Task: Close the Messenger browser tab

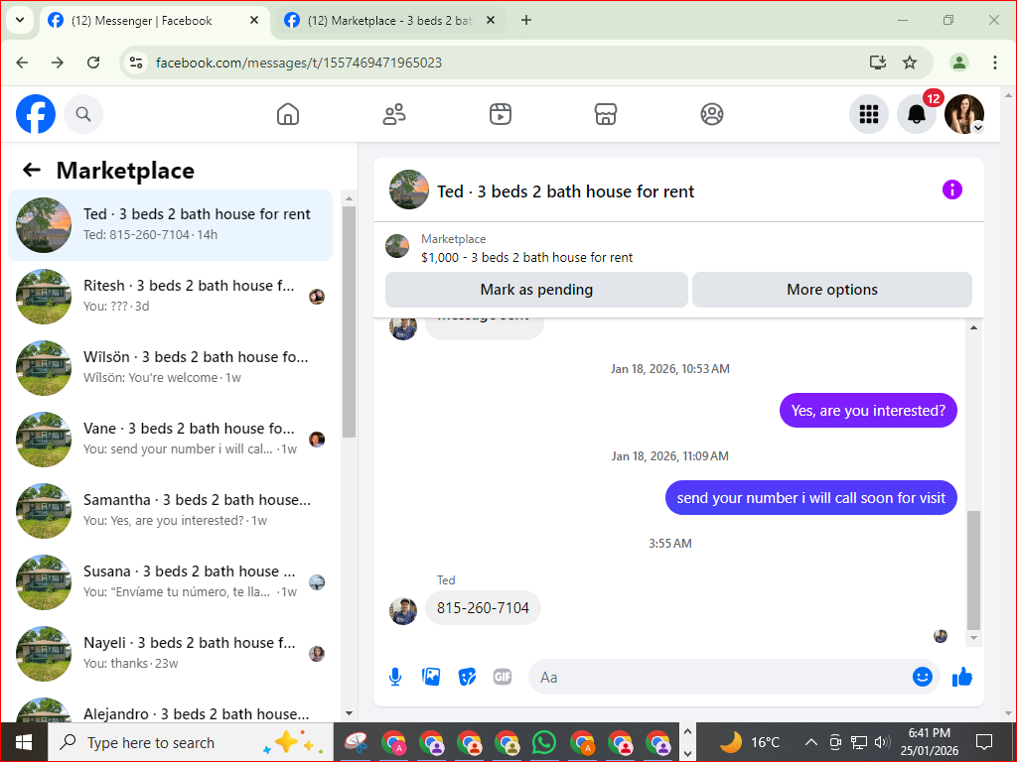Action: point(254,20)
